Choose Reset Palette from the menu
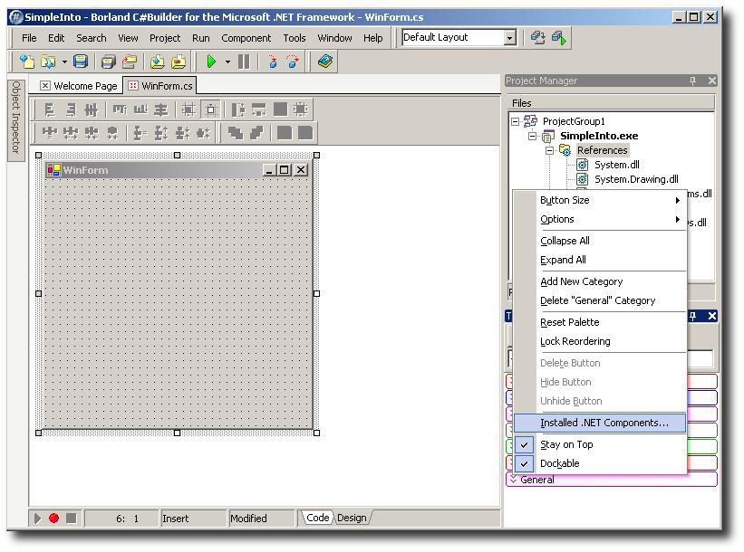The height and width of the screenshot is (552, 744). point(600,322)
